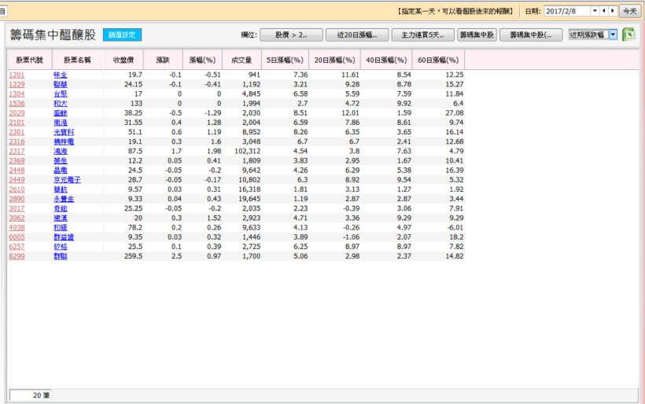645x404 pixels.
Task: Sort by 5日漲幅(%) column header
Action: coord(285,60)
